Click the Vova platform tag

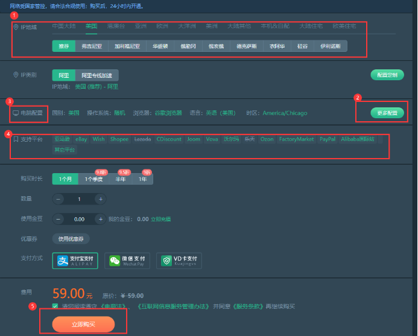tap(212, 139)
